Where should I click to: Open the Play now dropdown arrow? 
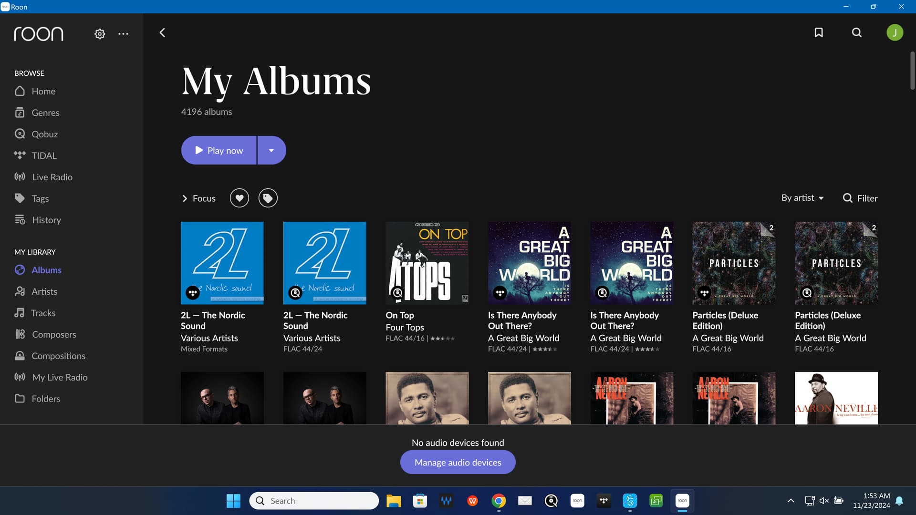(x=271, y=150)
